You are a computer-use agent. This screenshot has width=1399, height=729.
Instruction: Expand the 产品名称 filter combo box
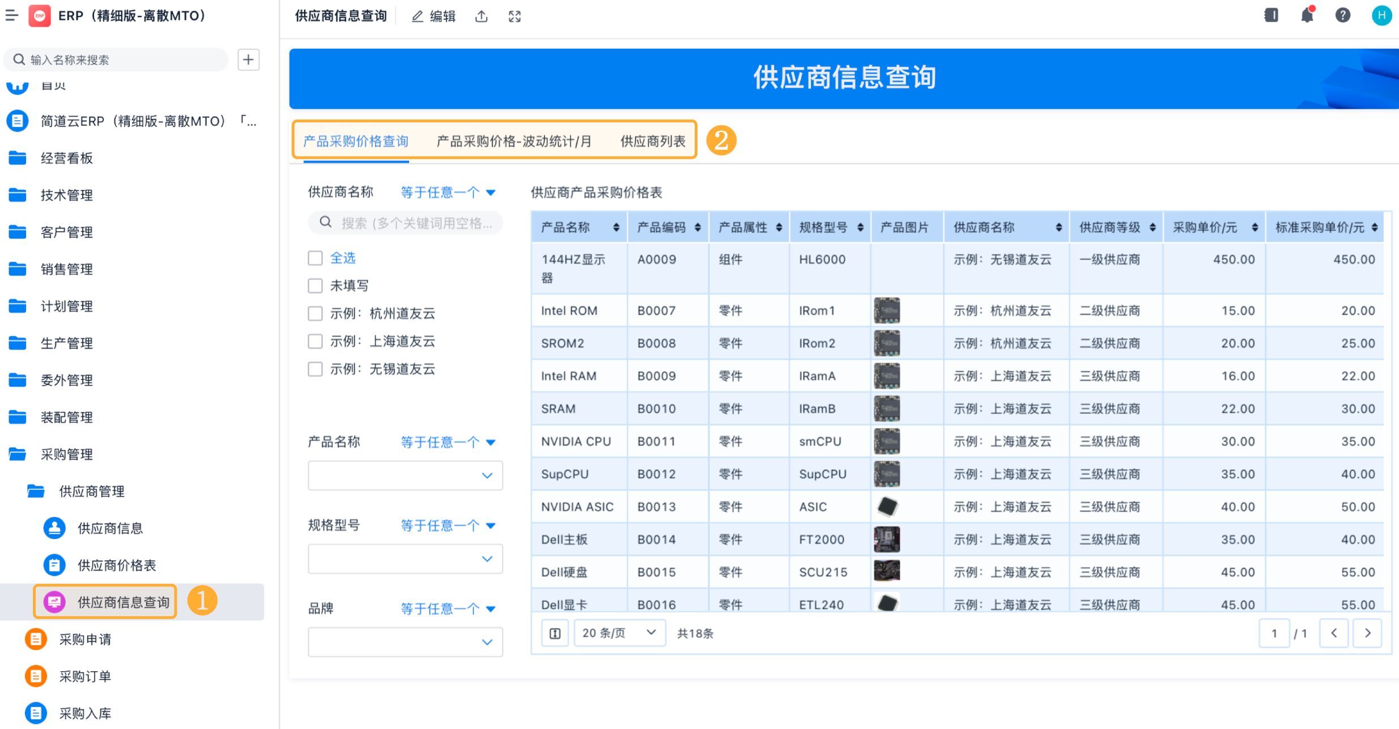(405, 475)
